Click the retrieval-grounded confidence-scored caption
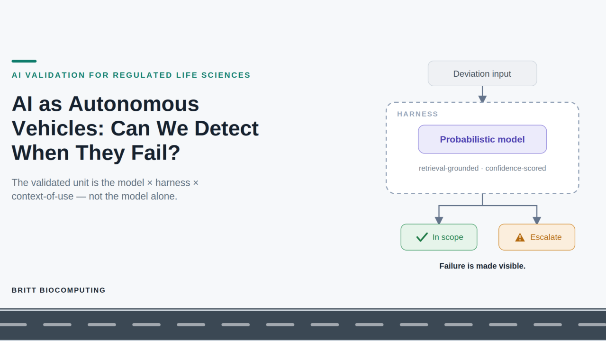Viewport: 606px width, 341px height. tap(482, 168)
